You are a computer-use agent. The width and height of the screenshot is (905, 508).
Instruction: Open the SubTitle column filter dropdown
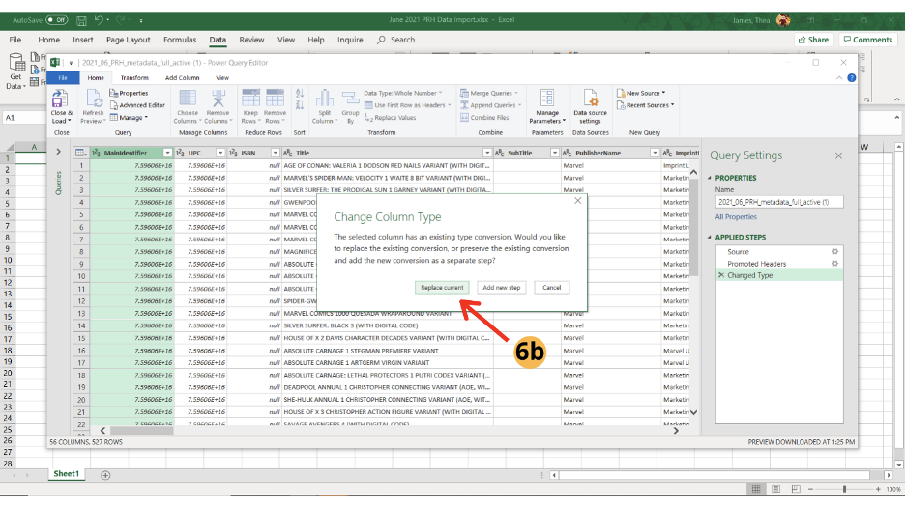pyautogui.click(x=554, y=153)
